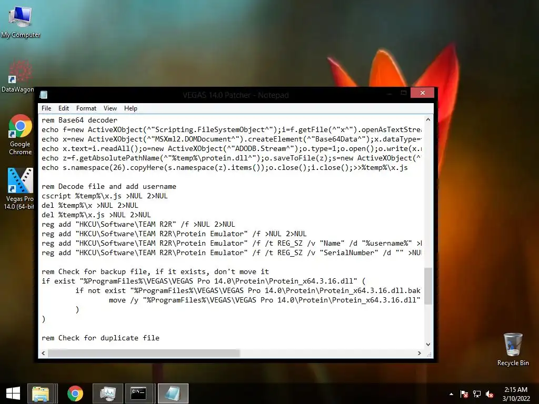Open File Explorer from the taskbar
The height and width of the screenshot is (404, 539).
[x=41, y=393]
